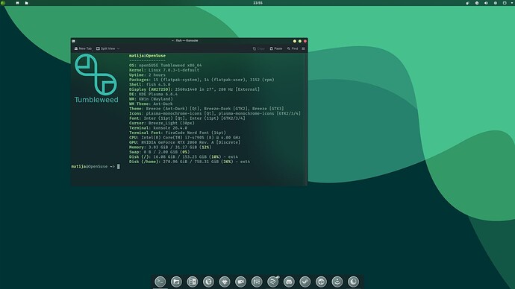Click the second icon in top-left panel
This screenshot has width=515, height=289.
[17, 3]
